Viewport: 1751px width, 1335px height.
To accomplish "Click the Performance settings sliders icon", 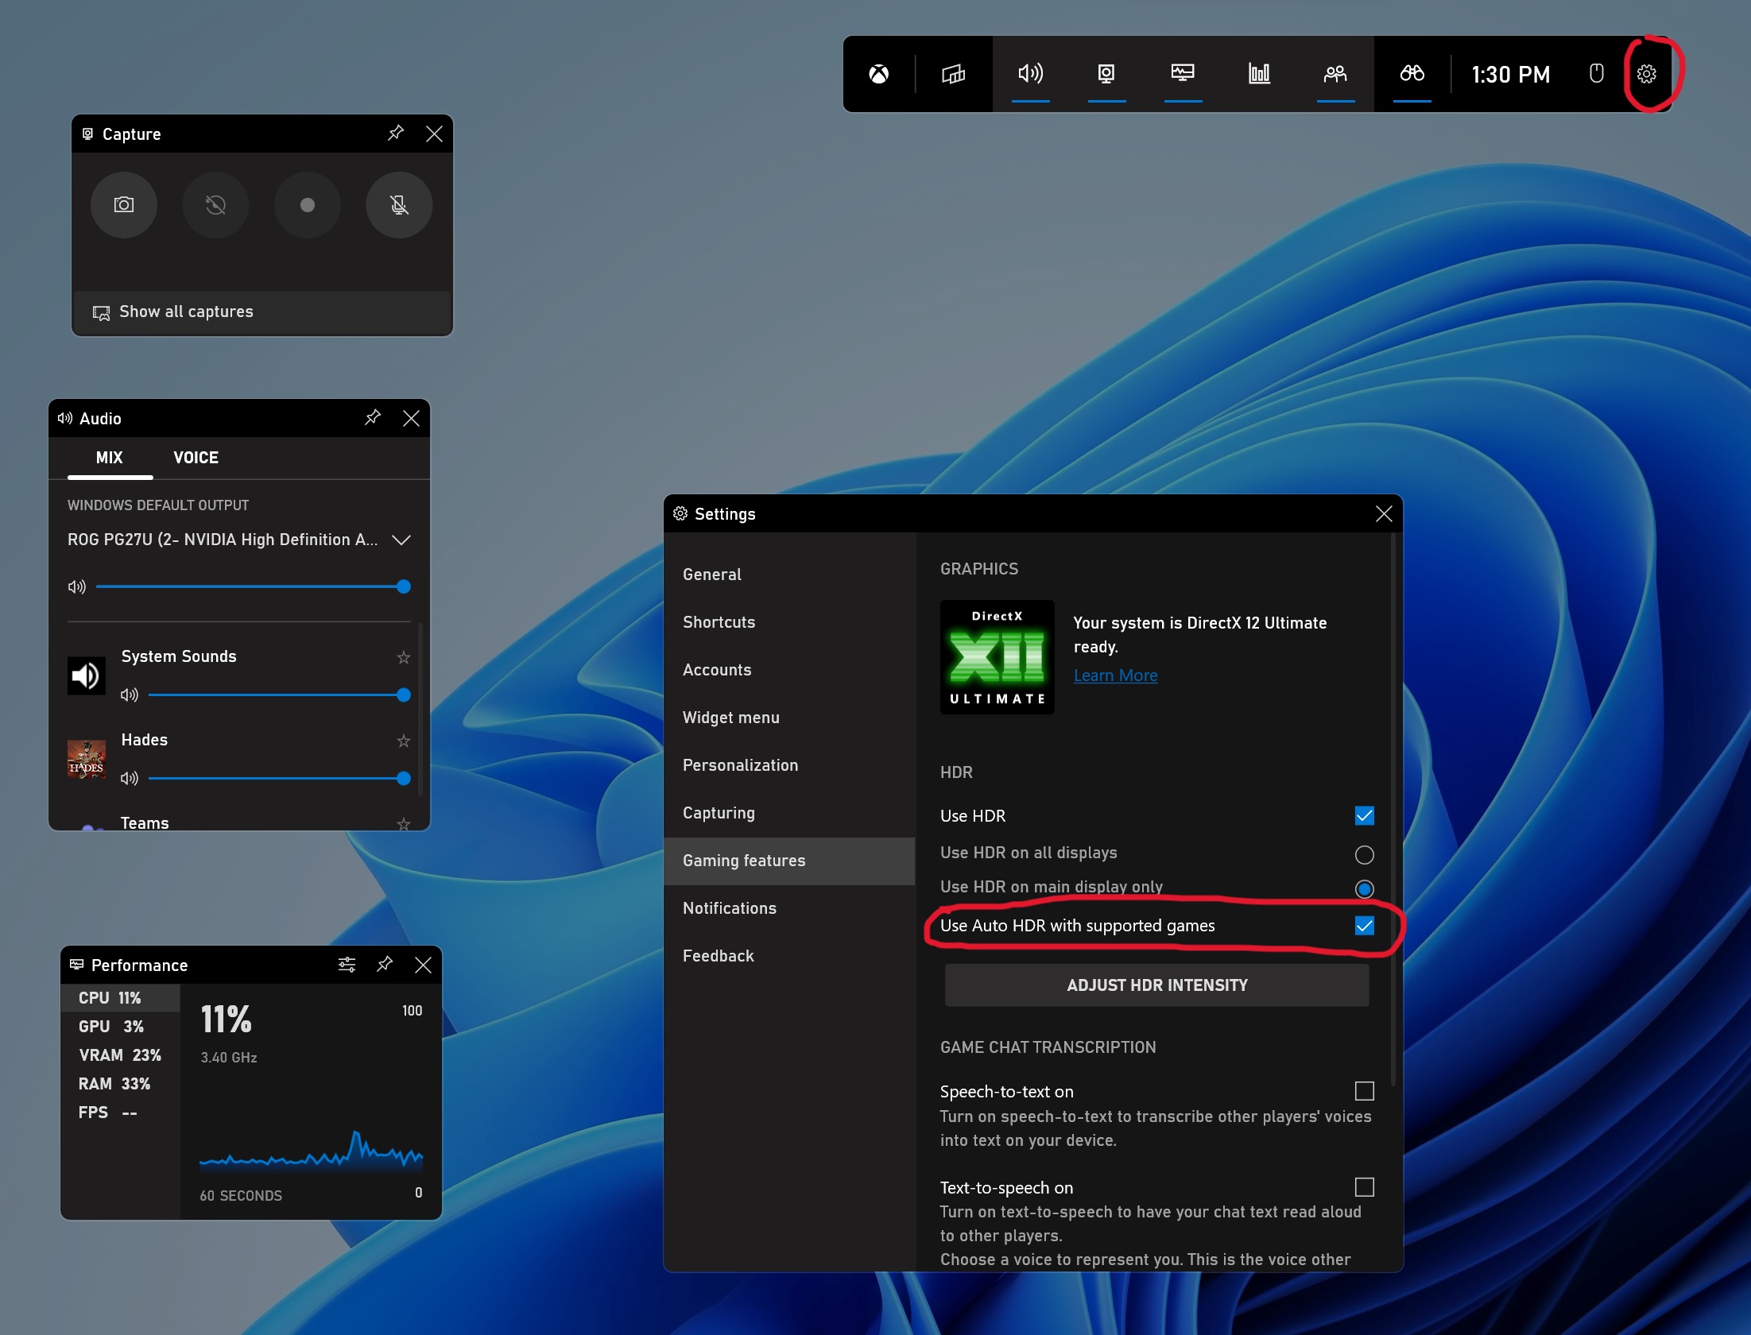I will (x=347, y=965).
